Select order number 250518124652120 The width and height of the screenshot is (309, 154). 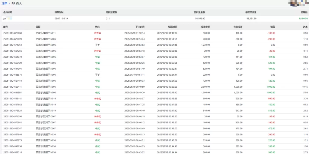tap(13, 63)
